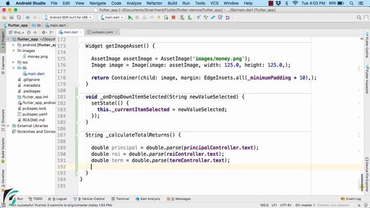
Task: Click the Dropbox icon in menu bar
Action: tap(278, 3)
